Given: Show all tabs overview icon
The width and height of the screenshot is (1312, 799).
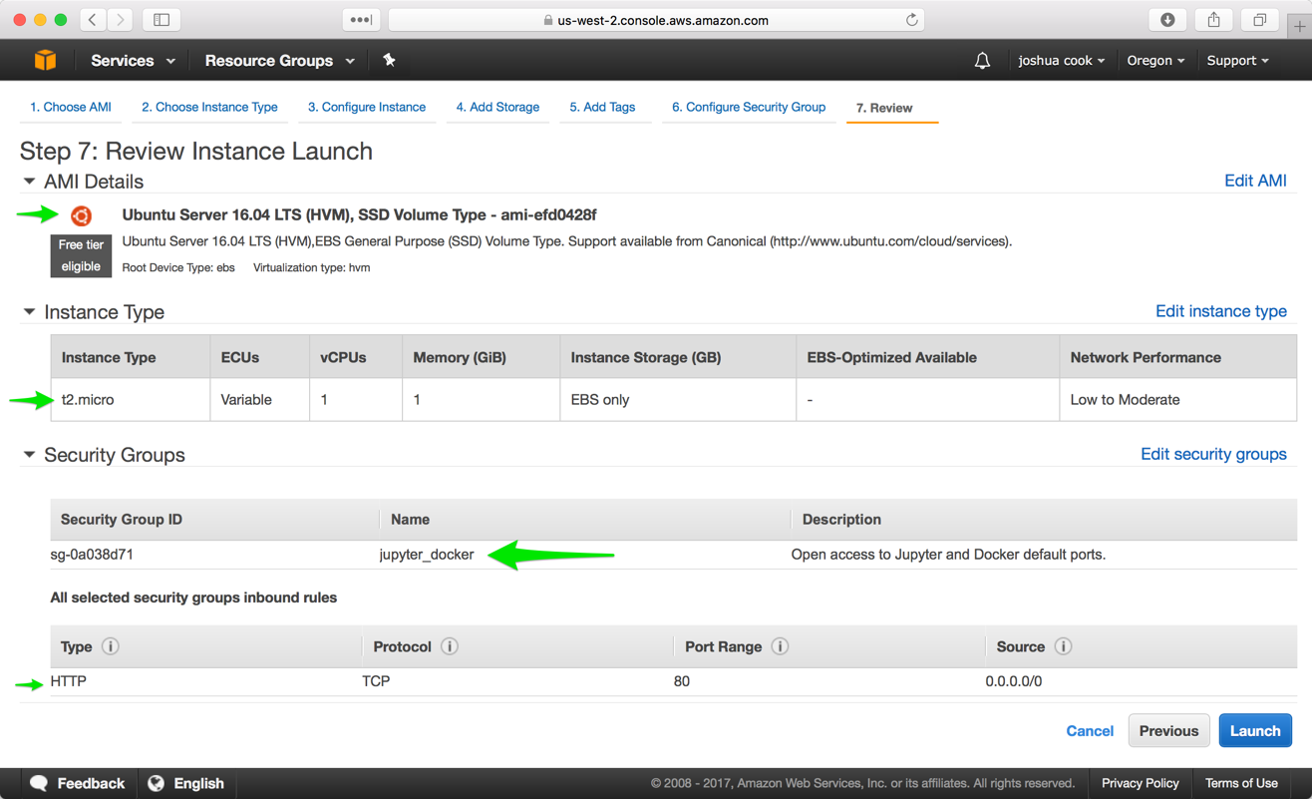Looking at the screenshot, I should [x=1260, y=19].
